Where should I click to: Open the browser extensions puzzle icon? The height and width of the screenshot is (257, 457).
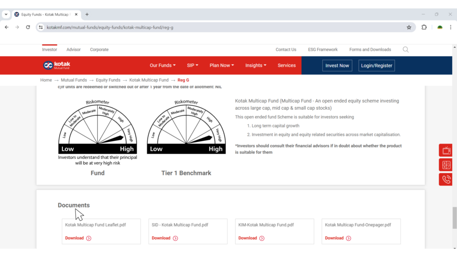[424, 27]
